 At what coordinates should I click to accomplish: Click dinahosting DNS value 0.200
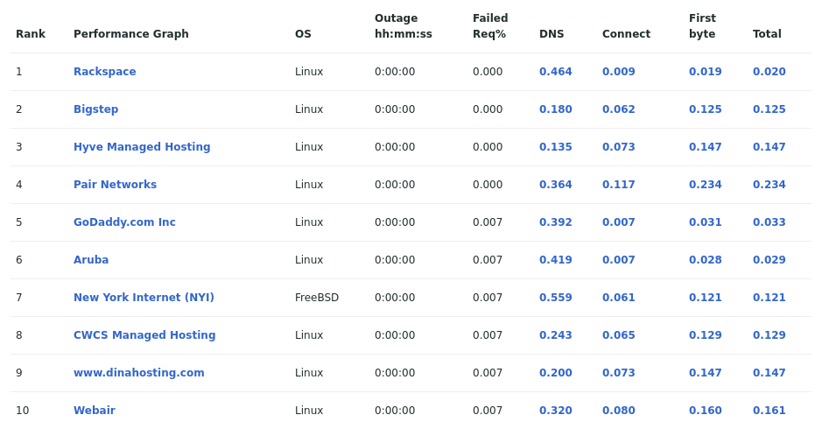556,373
